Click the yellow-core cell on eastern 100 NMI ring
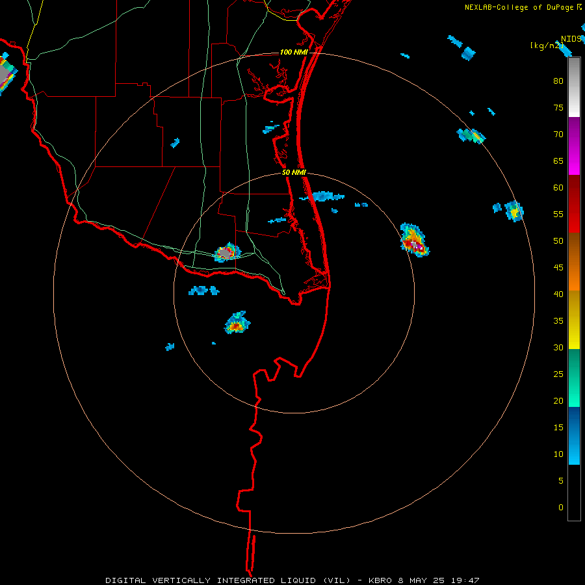The image size is (585, 585). [513, 211]
